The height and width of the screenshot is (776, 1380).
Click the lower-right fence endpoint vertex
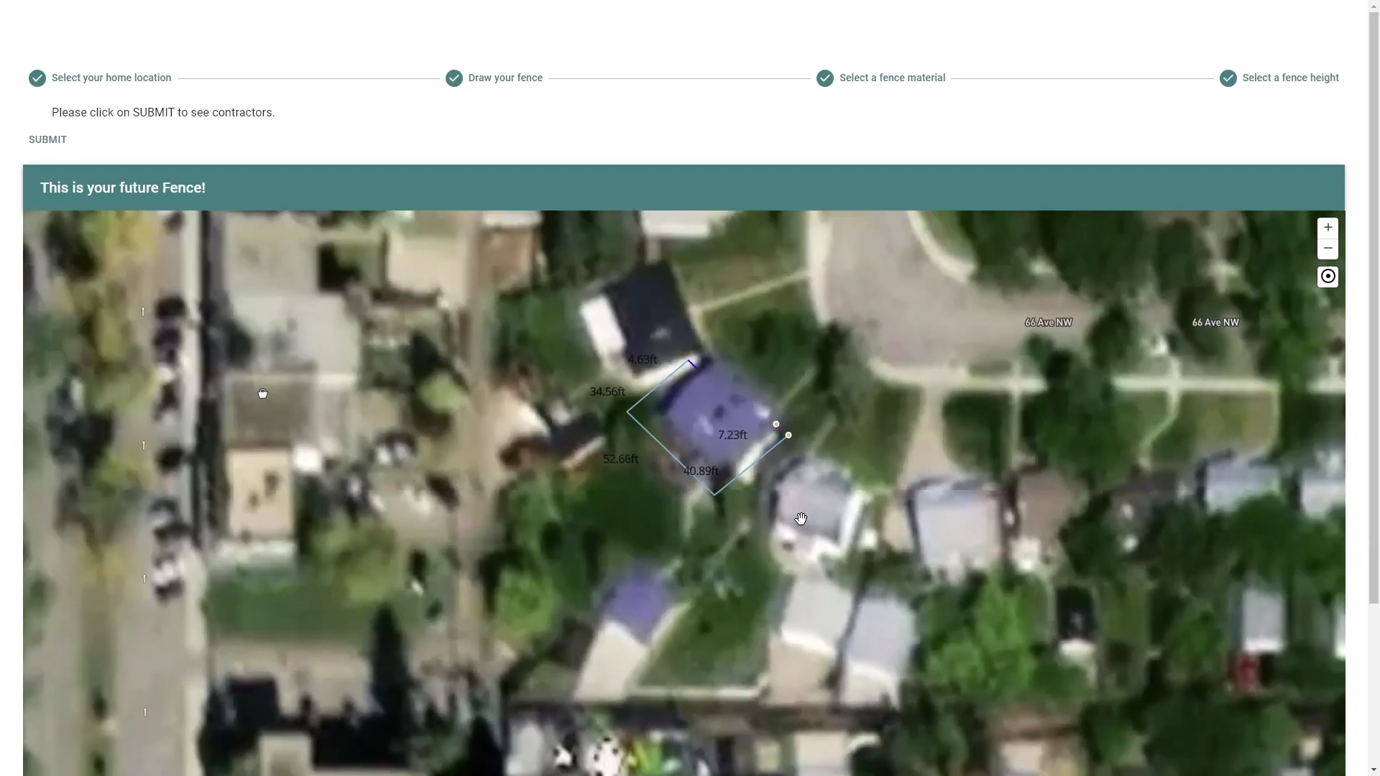point(788,435)
